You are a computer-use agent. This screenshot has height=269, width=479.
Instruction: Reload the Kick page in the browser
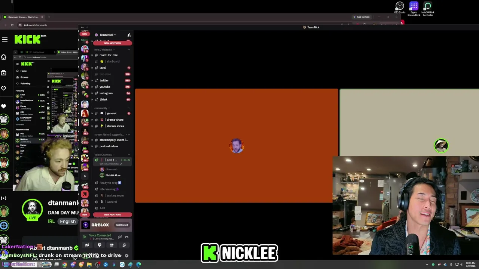(12, 25)
